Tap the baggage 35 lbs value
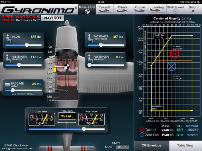This screenshot has width=202, height=151. pyautogui.click(x=36, y=84)
